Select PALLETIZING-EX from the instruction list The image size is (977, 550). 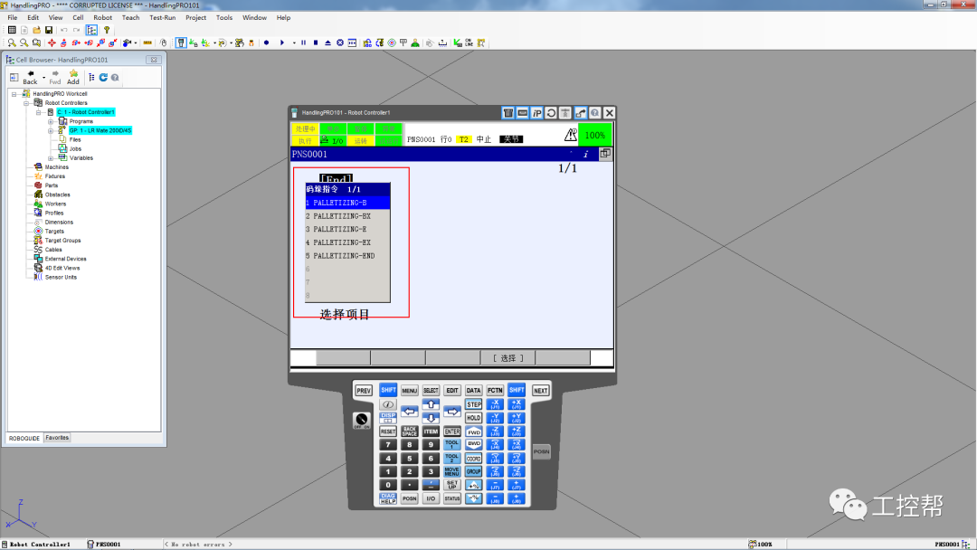(342, 242)
